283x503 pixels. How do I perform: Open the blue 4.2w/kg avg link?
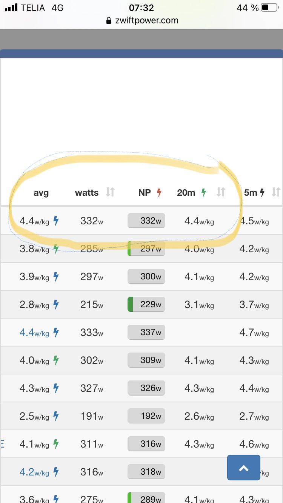(x=34, y=472)
